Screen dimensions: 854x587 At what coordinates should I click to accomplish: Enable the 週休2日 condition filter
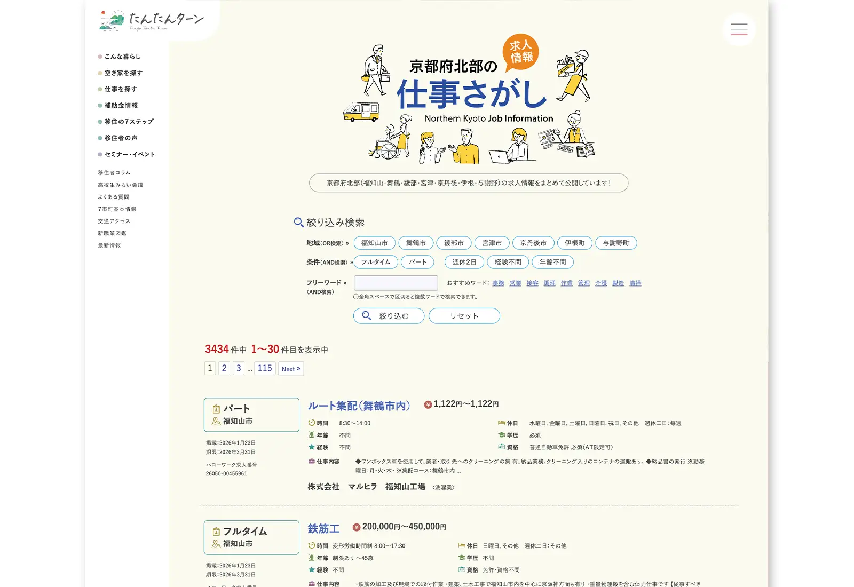click(464, 263)
